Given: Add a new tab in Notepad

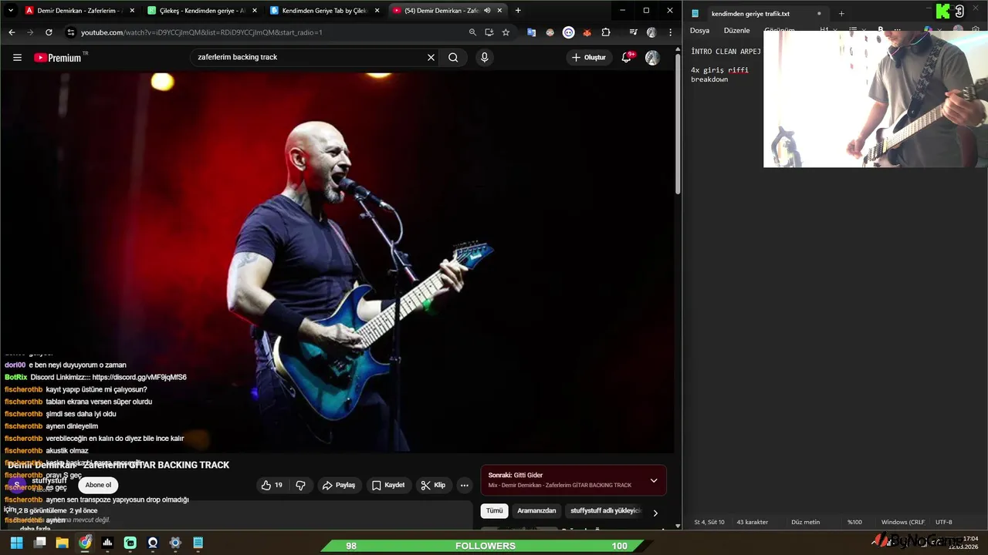Looking at the screenshot, I should [841, 13].
